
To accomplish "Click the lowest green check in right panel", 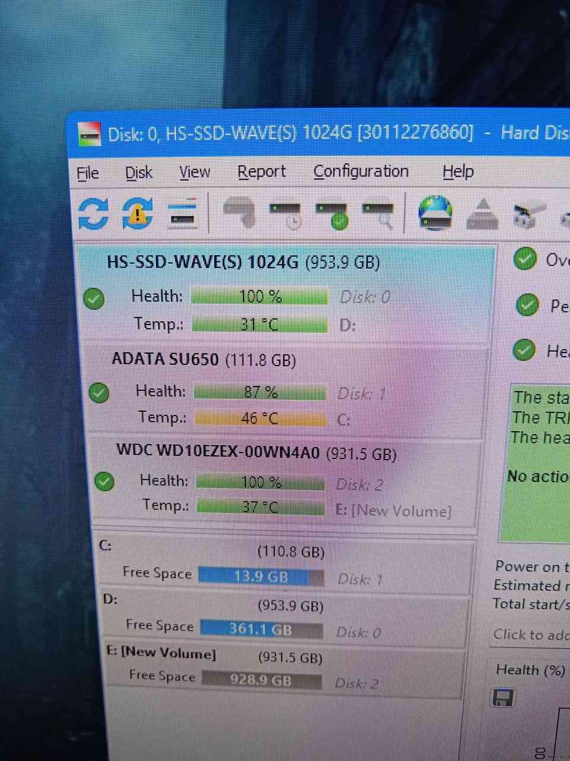I will coord(524,350).
